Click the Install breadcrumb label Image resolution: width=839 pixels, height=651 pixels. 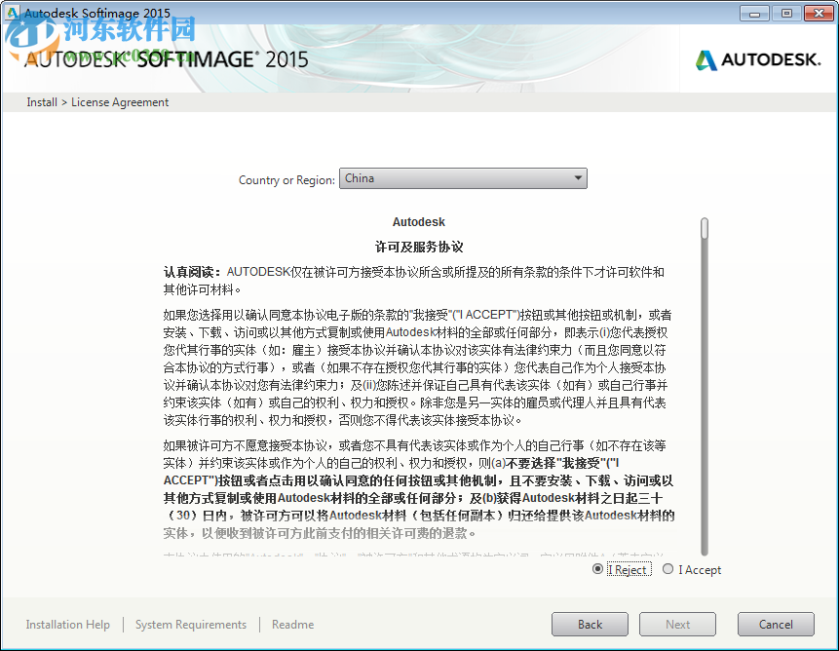click(x=41, y=101)
